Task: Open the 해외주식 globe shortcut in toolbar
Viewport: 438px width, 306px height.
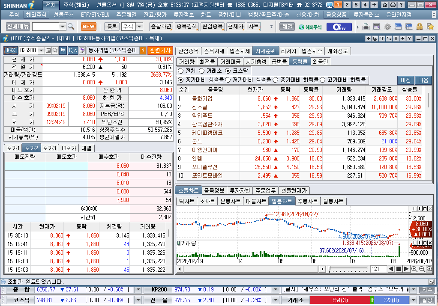Action: tap(310, 27)
